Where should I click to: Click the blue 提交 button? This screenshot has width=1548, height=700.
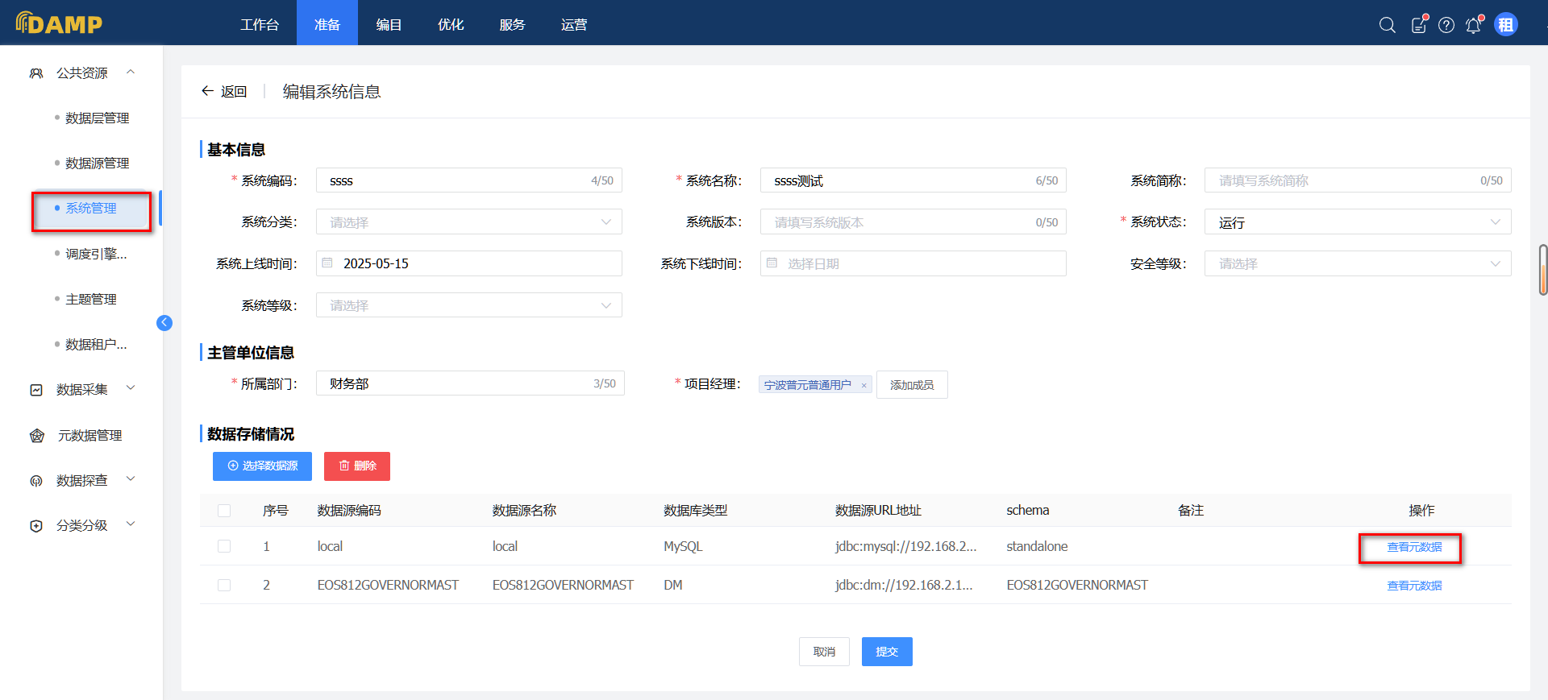[x=886, y=652]
